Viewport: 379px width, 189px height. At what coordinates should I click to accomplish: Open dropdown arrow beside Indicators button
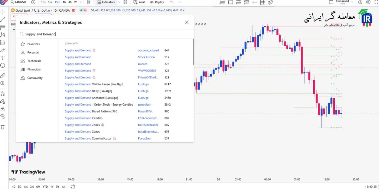point(119,2)
